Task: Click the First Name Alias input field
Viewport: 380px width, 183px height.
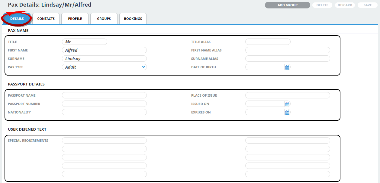Action: (288, 50)
